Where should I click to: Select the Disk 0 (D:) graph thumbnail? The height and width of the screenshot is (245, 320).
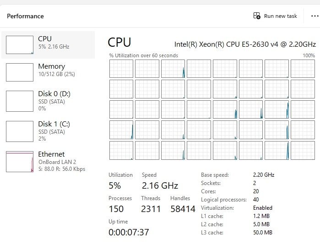pos(20,101)
